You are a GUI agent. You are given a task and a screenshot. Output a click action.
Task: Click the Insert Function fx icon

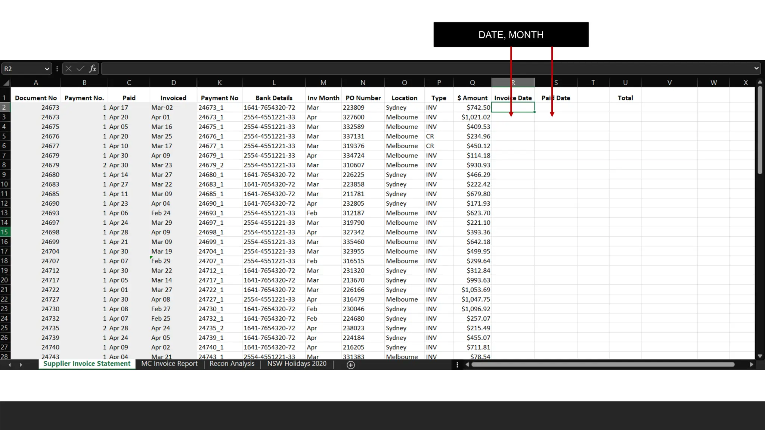click(93, 69)
